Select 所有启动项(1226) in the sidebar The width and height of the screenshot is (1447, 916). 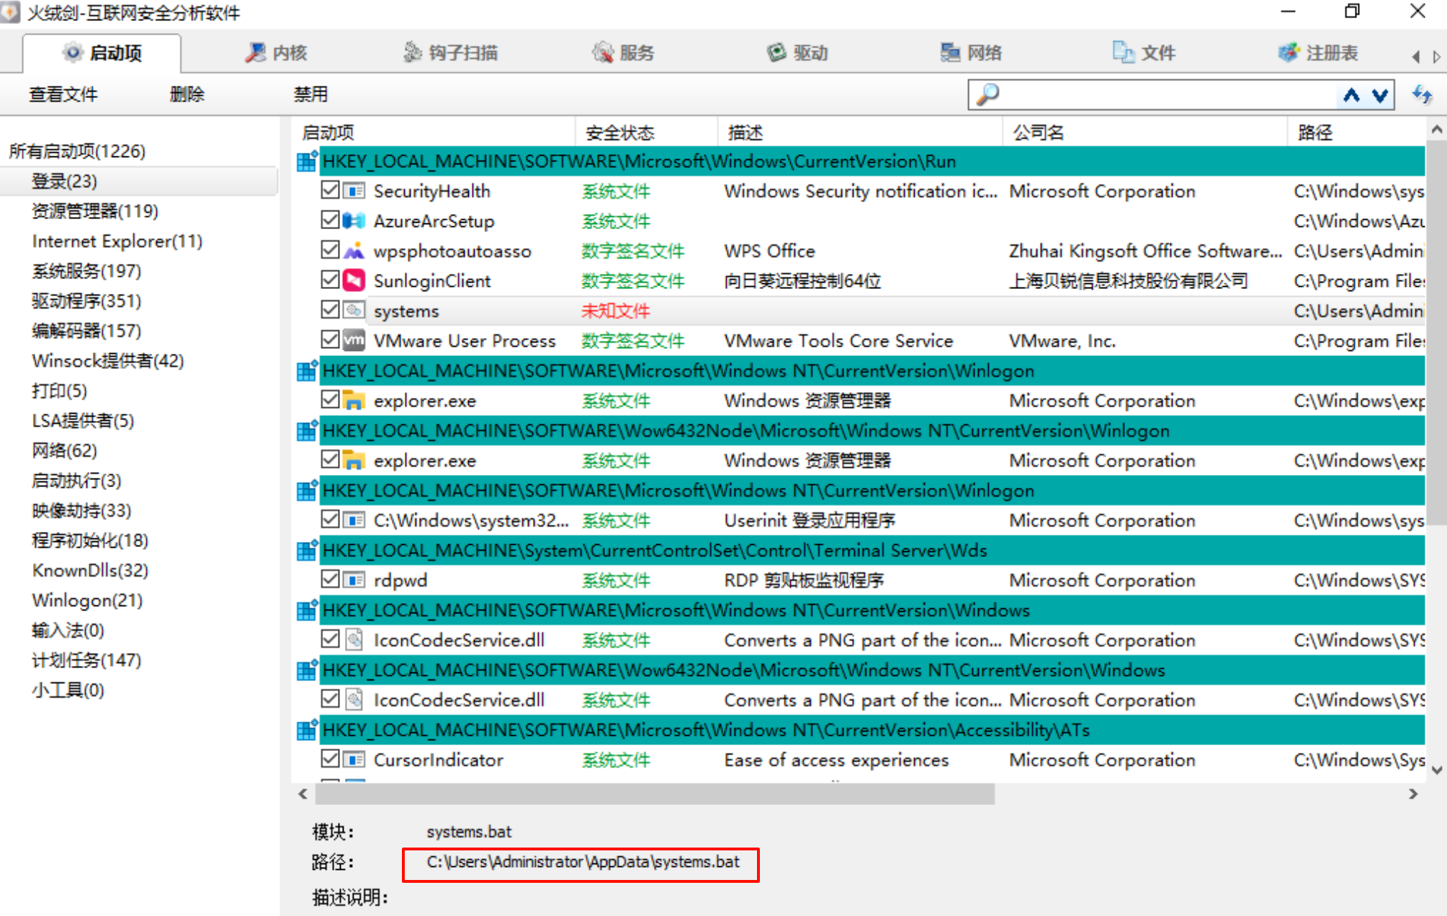(x=77, y=151)
